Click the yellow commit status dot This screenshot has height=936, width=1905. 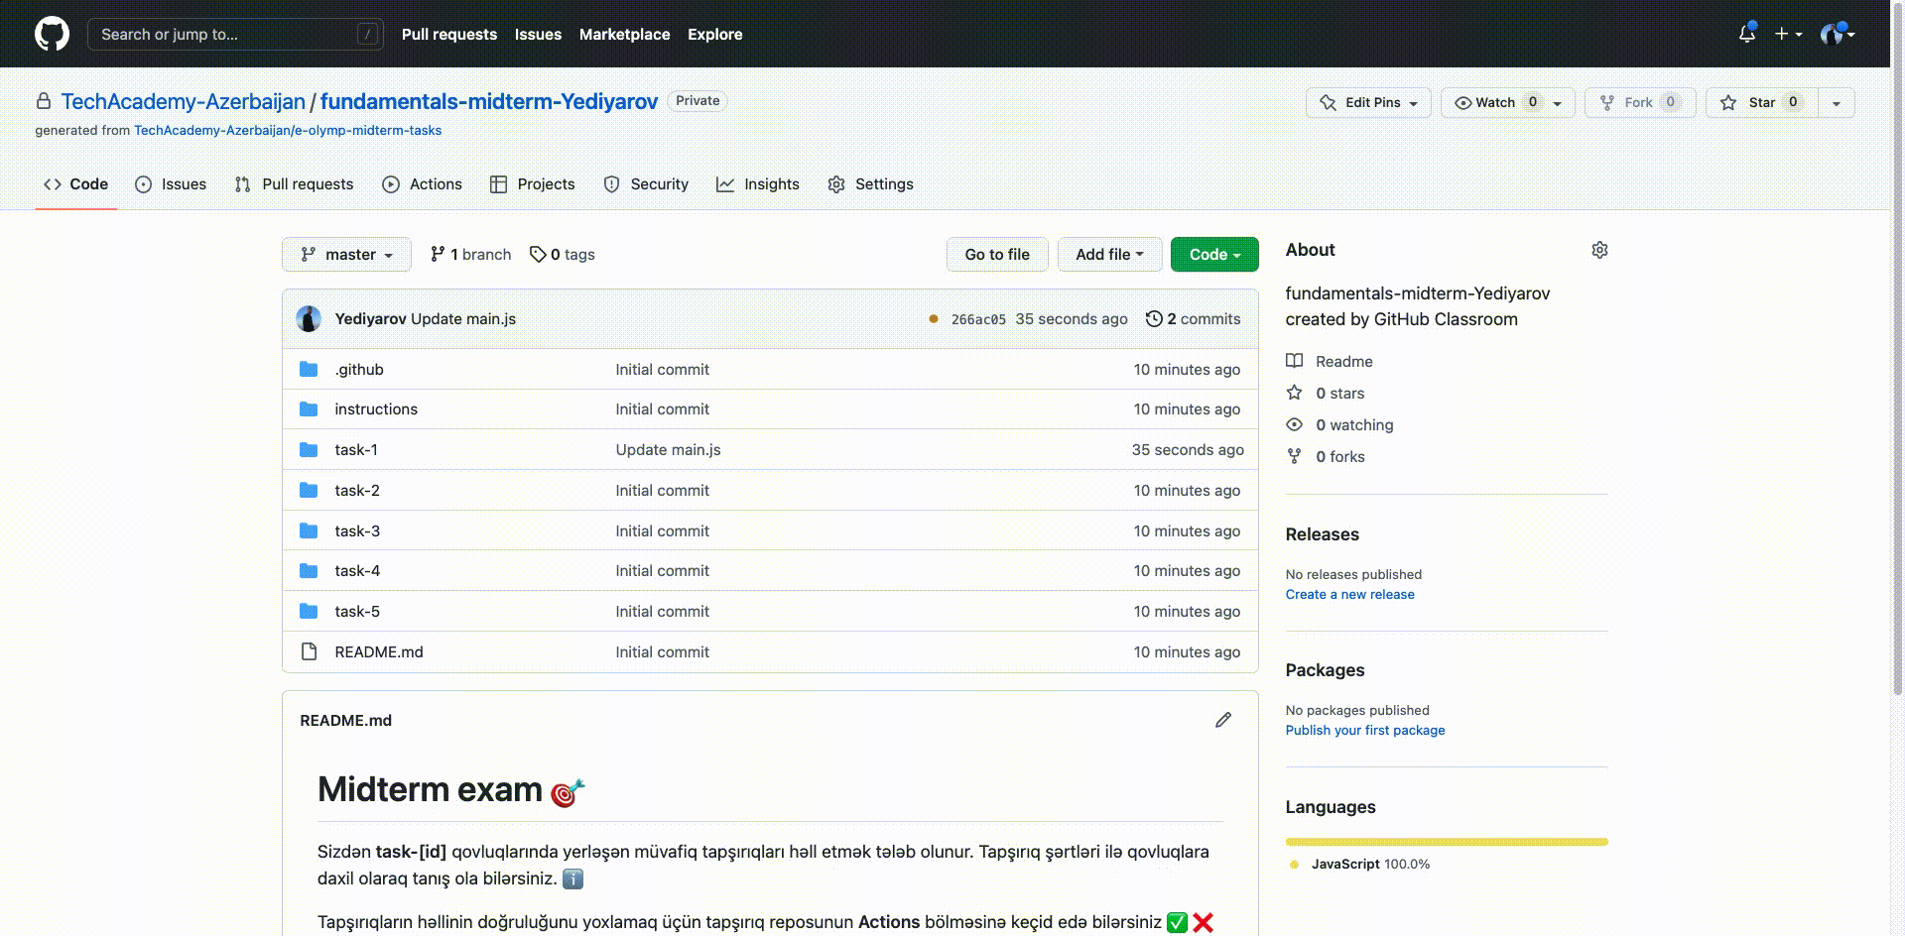pyautogui.click(x=933, y=318)
